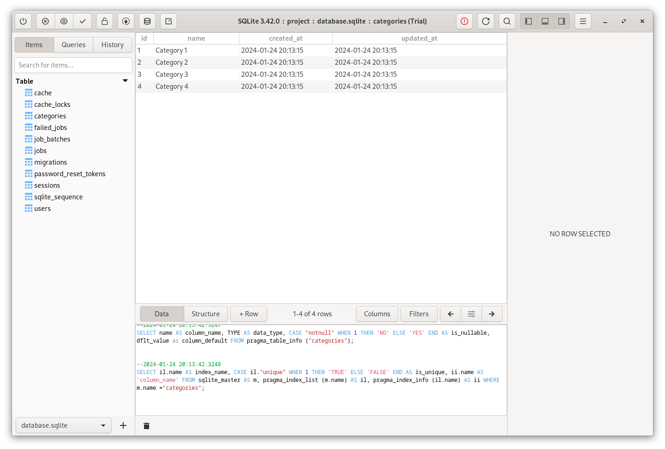
Task: Clear the console with trash icon
Action: coord(146,426)
